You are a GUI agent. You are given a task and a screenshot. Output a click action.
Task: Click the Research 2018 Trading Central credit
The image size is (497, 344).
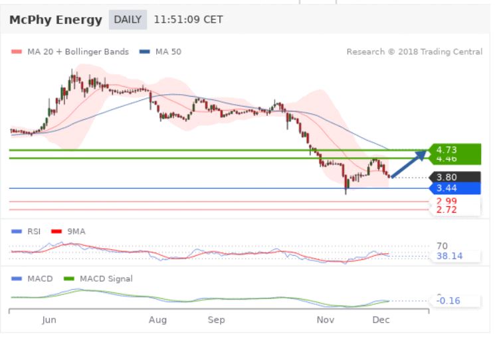pyautogui.click(x=415, y=52)
